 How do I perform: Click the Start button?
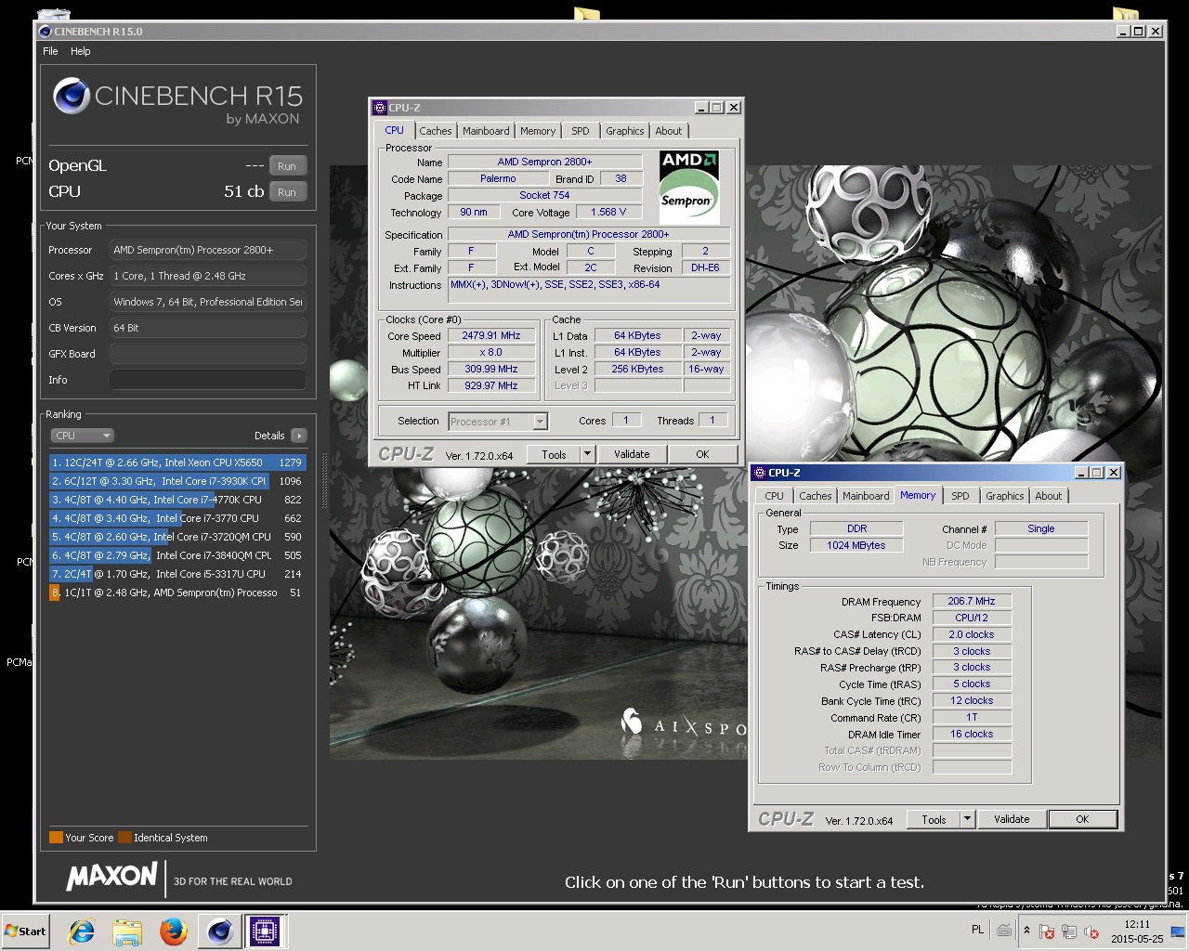click(x=25, y=931)
